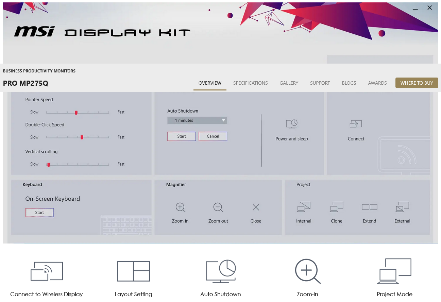Screen dimensions: 441x302
Task: Select Clone project mode icon
Action: 337,207
